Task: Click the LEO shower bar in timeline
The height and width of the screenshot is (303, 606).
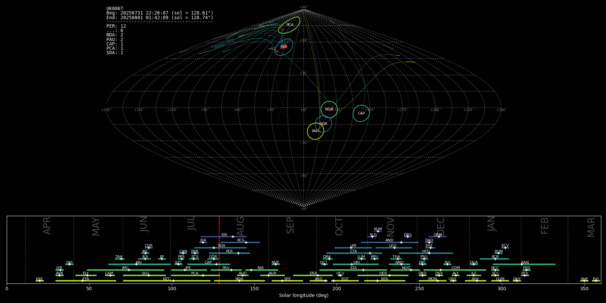Action: (x=394, y=248)
